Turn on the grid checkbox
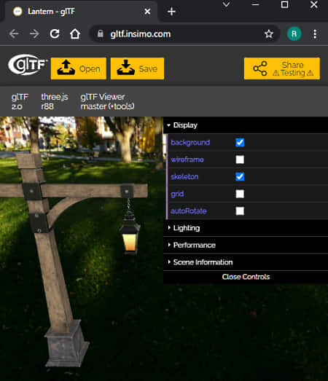The width and height of the screenshot is (328, 381). (x=240, y=194)
